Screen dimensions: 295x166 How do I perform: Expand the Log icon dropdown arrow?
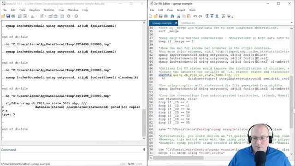pos(29,16)
